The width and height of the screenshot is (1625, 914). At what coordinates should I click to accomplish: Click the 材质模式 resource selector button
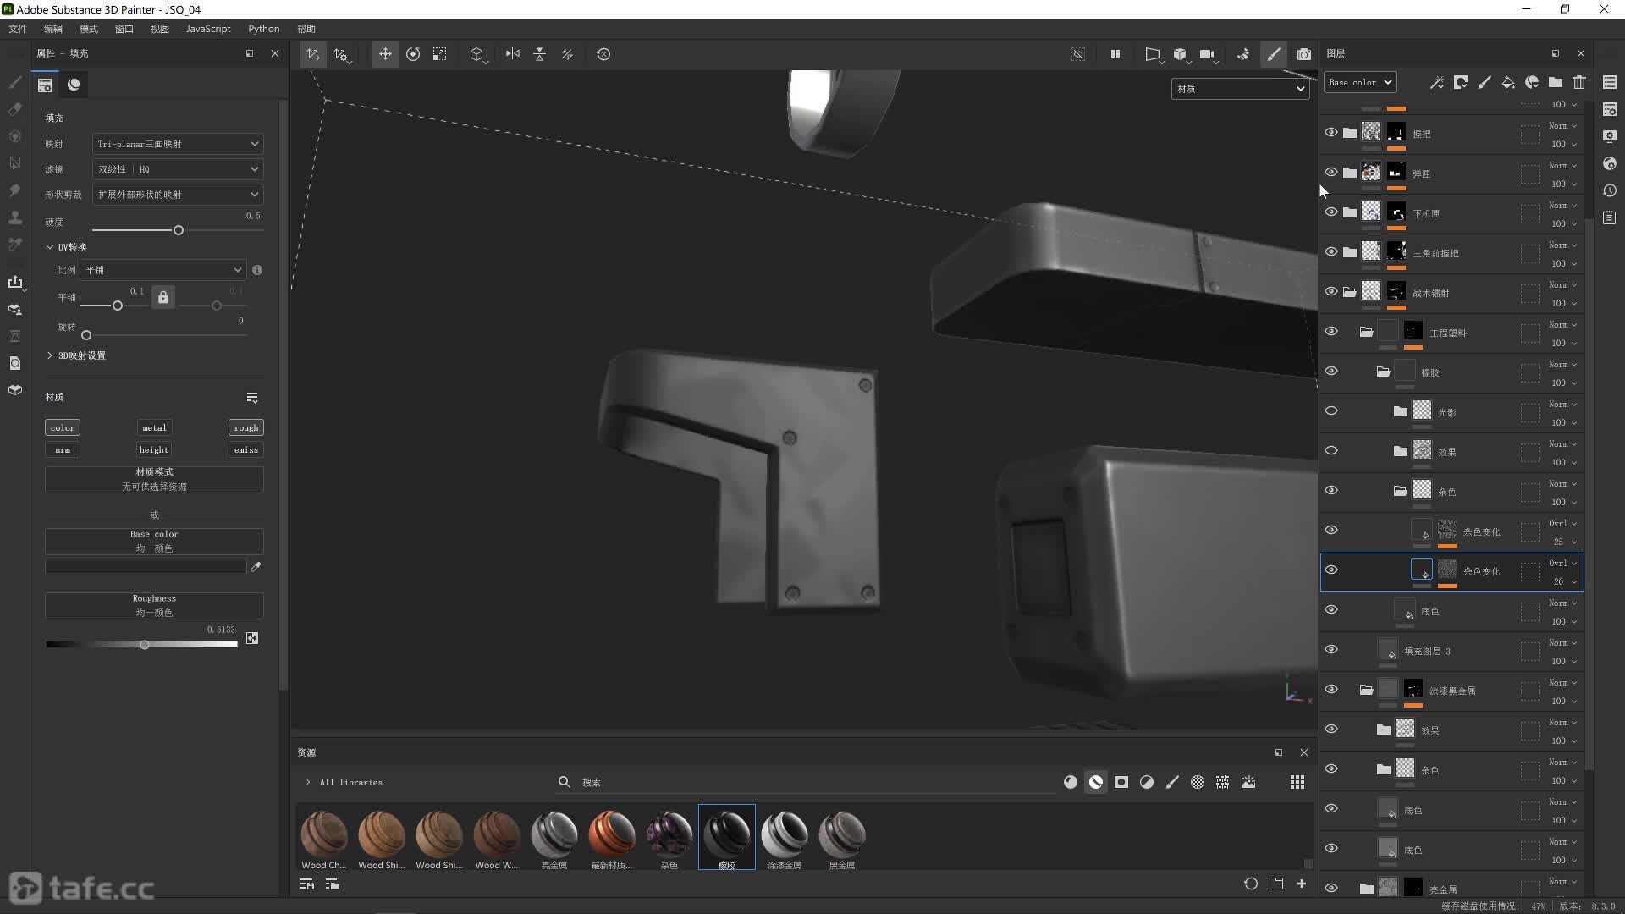click(x=154, y=479)
